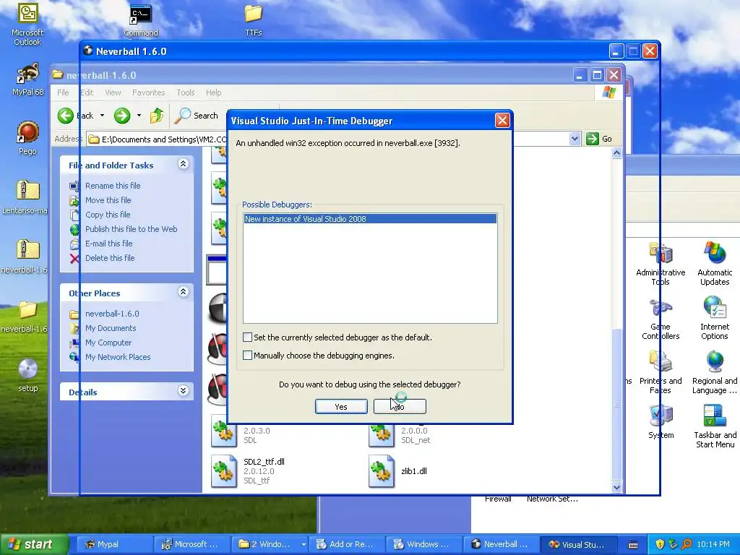Click scroll up arrow in Explorer file list
The height and width of the screenshot is (555, 740).
pyautogui.click(x=616, y=153)
